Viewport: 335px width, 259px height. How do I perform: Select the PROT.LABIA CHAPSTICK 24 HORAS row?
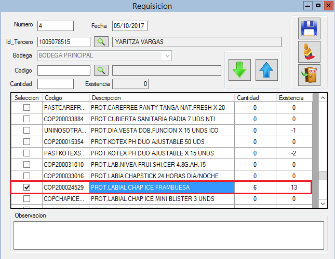click(161, 176)
